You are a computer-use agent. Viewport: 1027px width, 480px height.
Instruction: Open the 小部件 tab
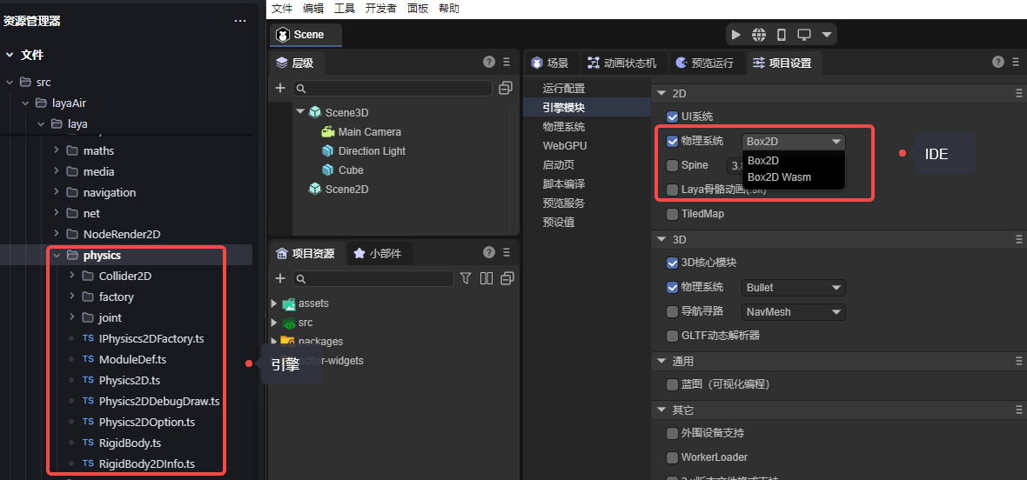379,253
